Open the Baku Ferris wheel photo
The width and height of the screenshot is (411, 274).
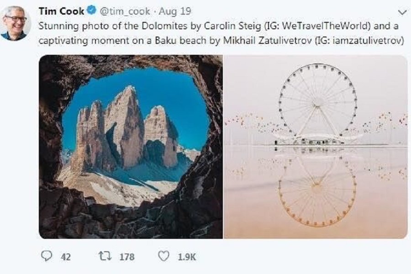pos(316,147)
